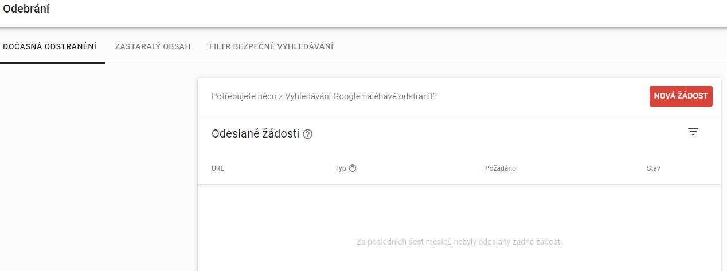Click the no requests sent message
Image resolution: width=727 pixels, height=271 pixels.
coord(459,242)
